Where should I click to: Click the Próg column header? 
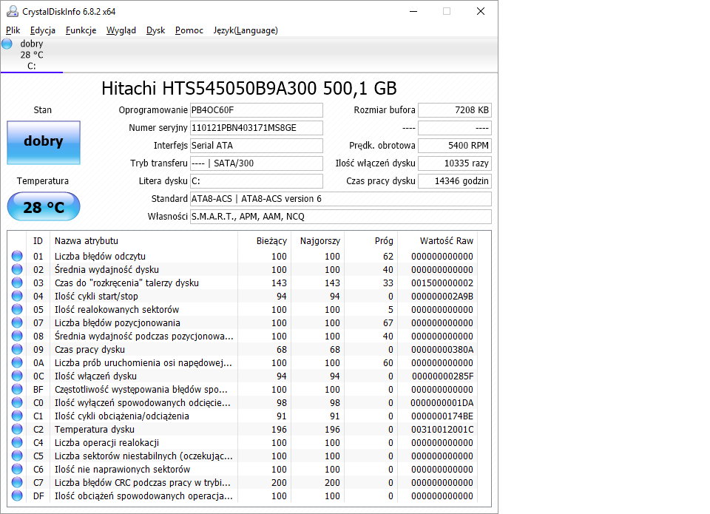pos(370,241)
